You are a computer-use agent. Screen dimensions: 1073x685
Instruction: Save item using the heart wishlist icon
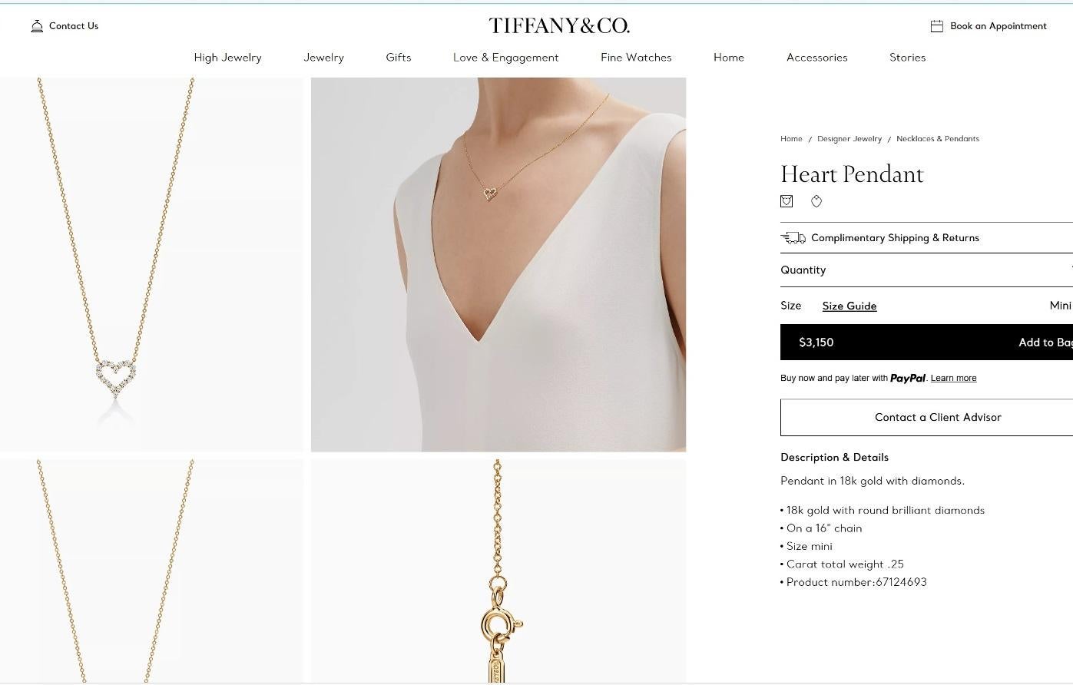tap(816, 201)
